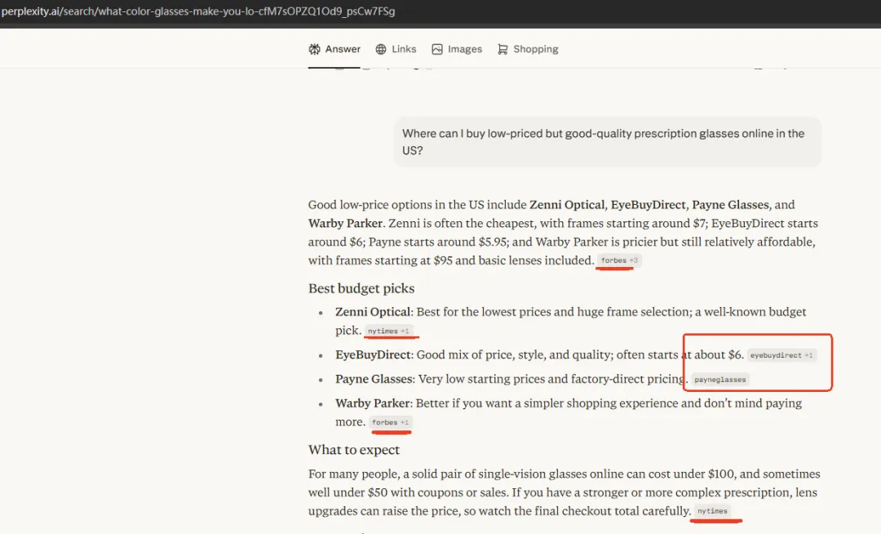881x534 pixels.
Task: Open the 'forbes +1' citation after Warby Parker
Action: pyautogui.click(x=391, y=422)
